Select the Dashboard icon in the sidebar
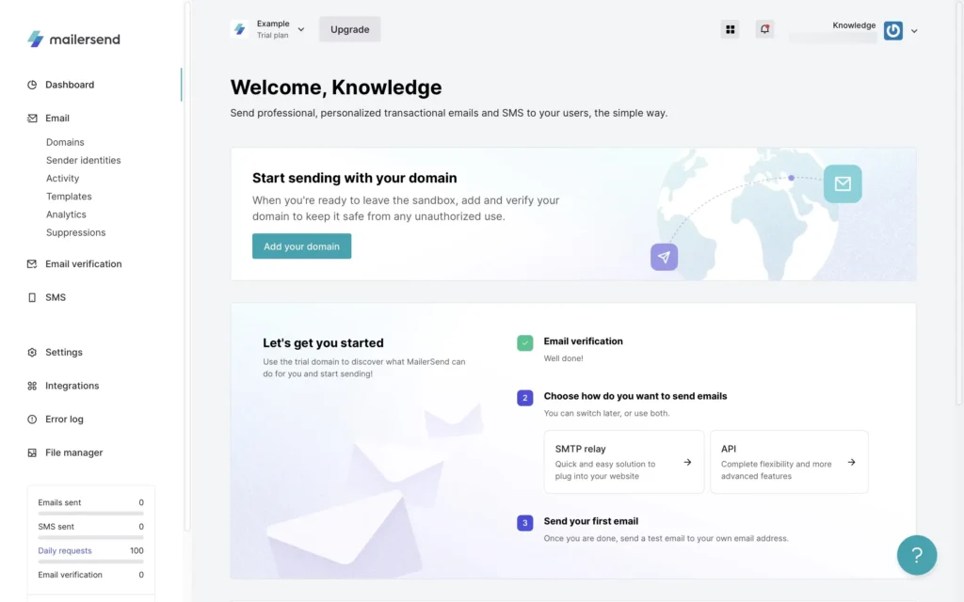964x602 pixels. (31, 85)
